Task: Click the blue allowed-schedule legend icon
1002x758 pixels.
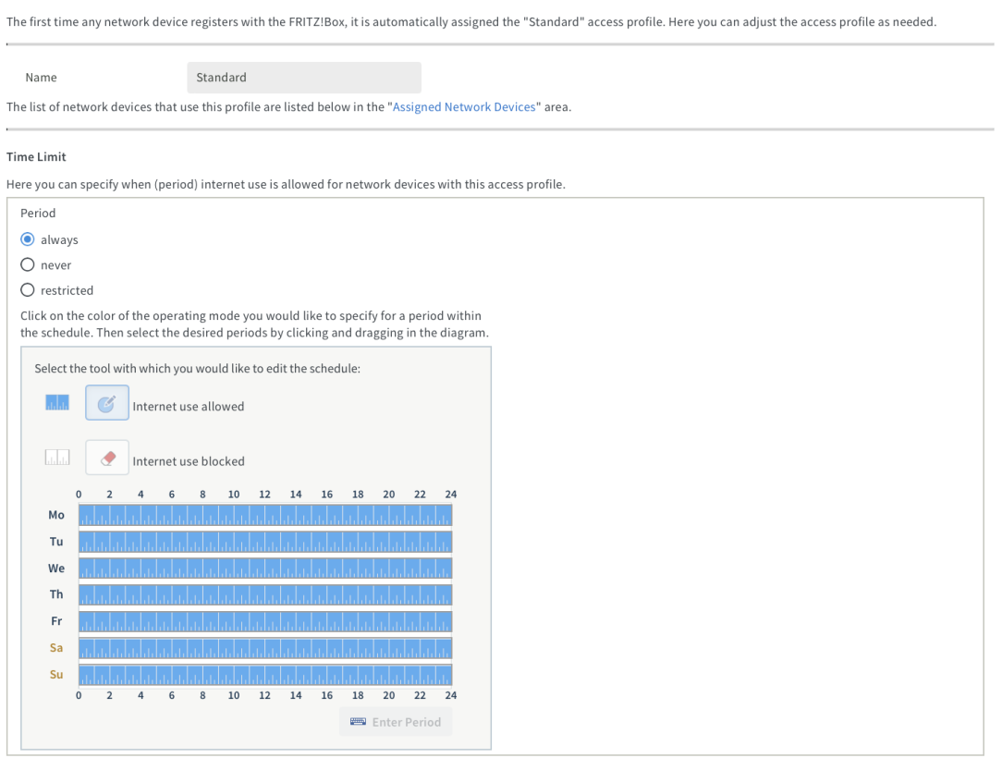Action: click(57, 403)
